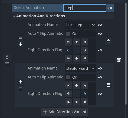The height and width of the screenshot is (118, 128).
Task: Move the stepforward variant up
Action: 21,82
